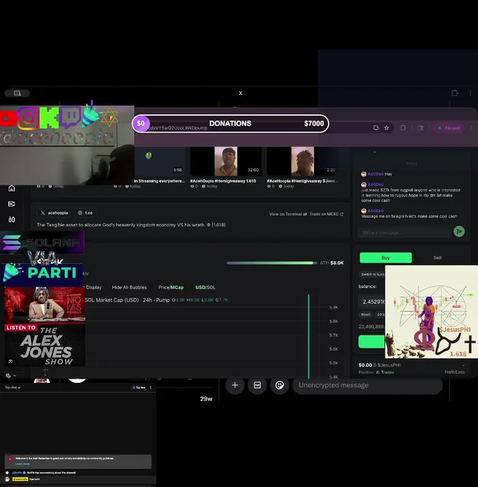The image size is (478, 487).
Task: Click the Top fans badge in chat
Action: pyautogui.click(x=139, y=388)
